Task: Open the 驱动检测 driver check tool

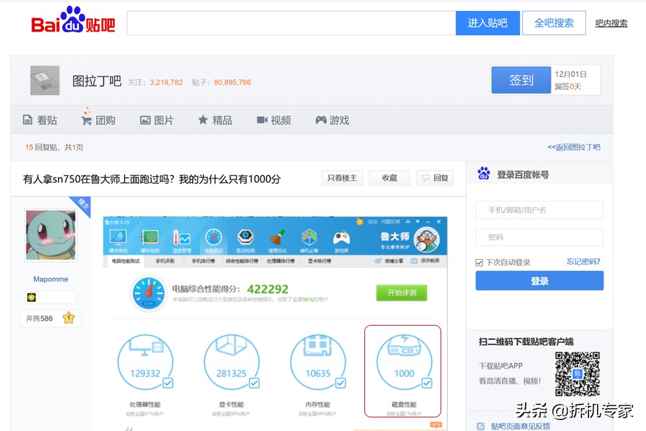Action: (x=245, y=238)
